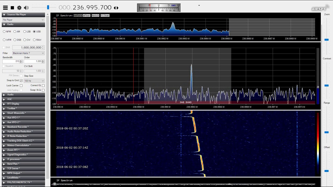The height and width of the screenshot is (187, 333).
Task: Collapse the Radio panel
Action: [x=23, y=24]
